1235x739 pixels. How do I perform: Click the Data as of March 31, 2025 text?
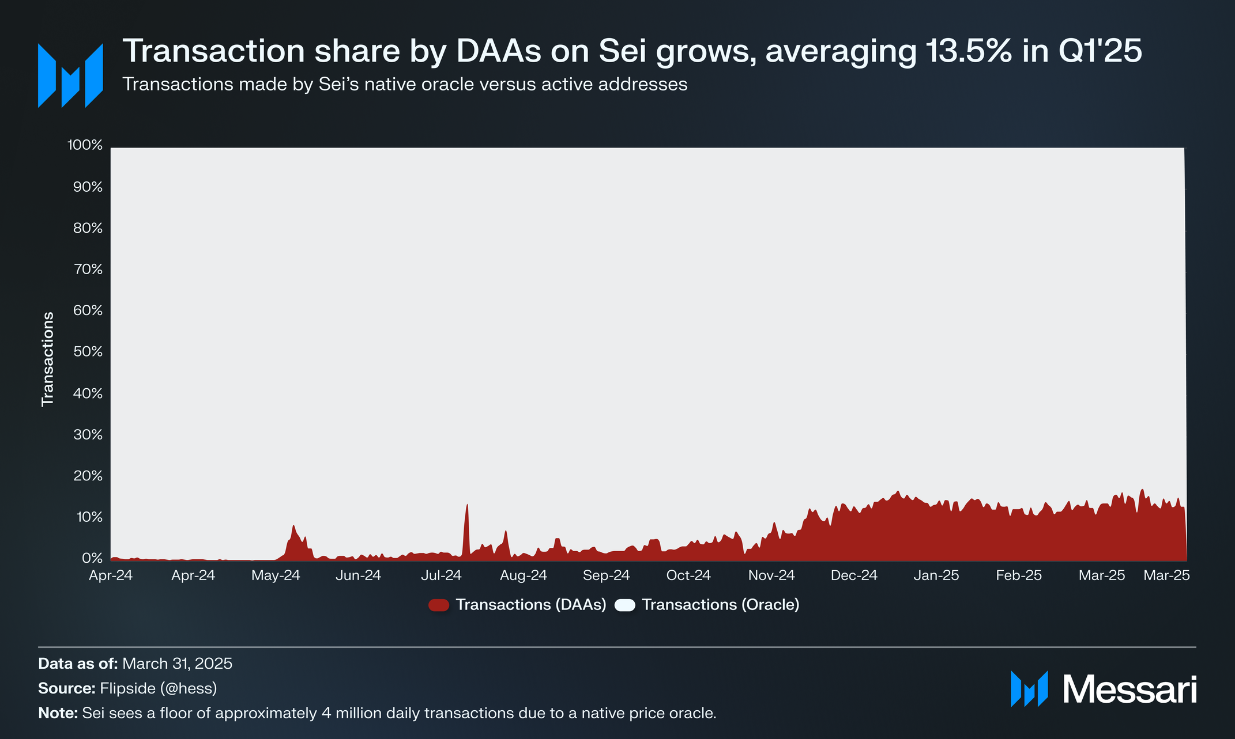[x=135, y=664]
